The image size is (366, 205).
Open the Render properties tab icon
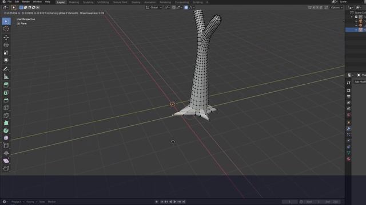click(x=349, y=91)
